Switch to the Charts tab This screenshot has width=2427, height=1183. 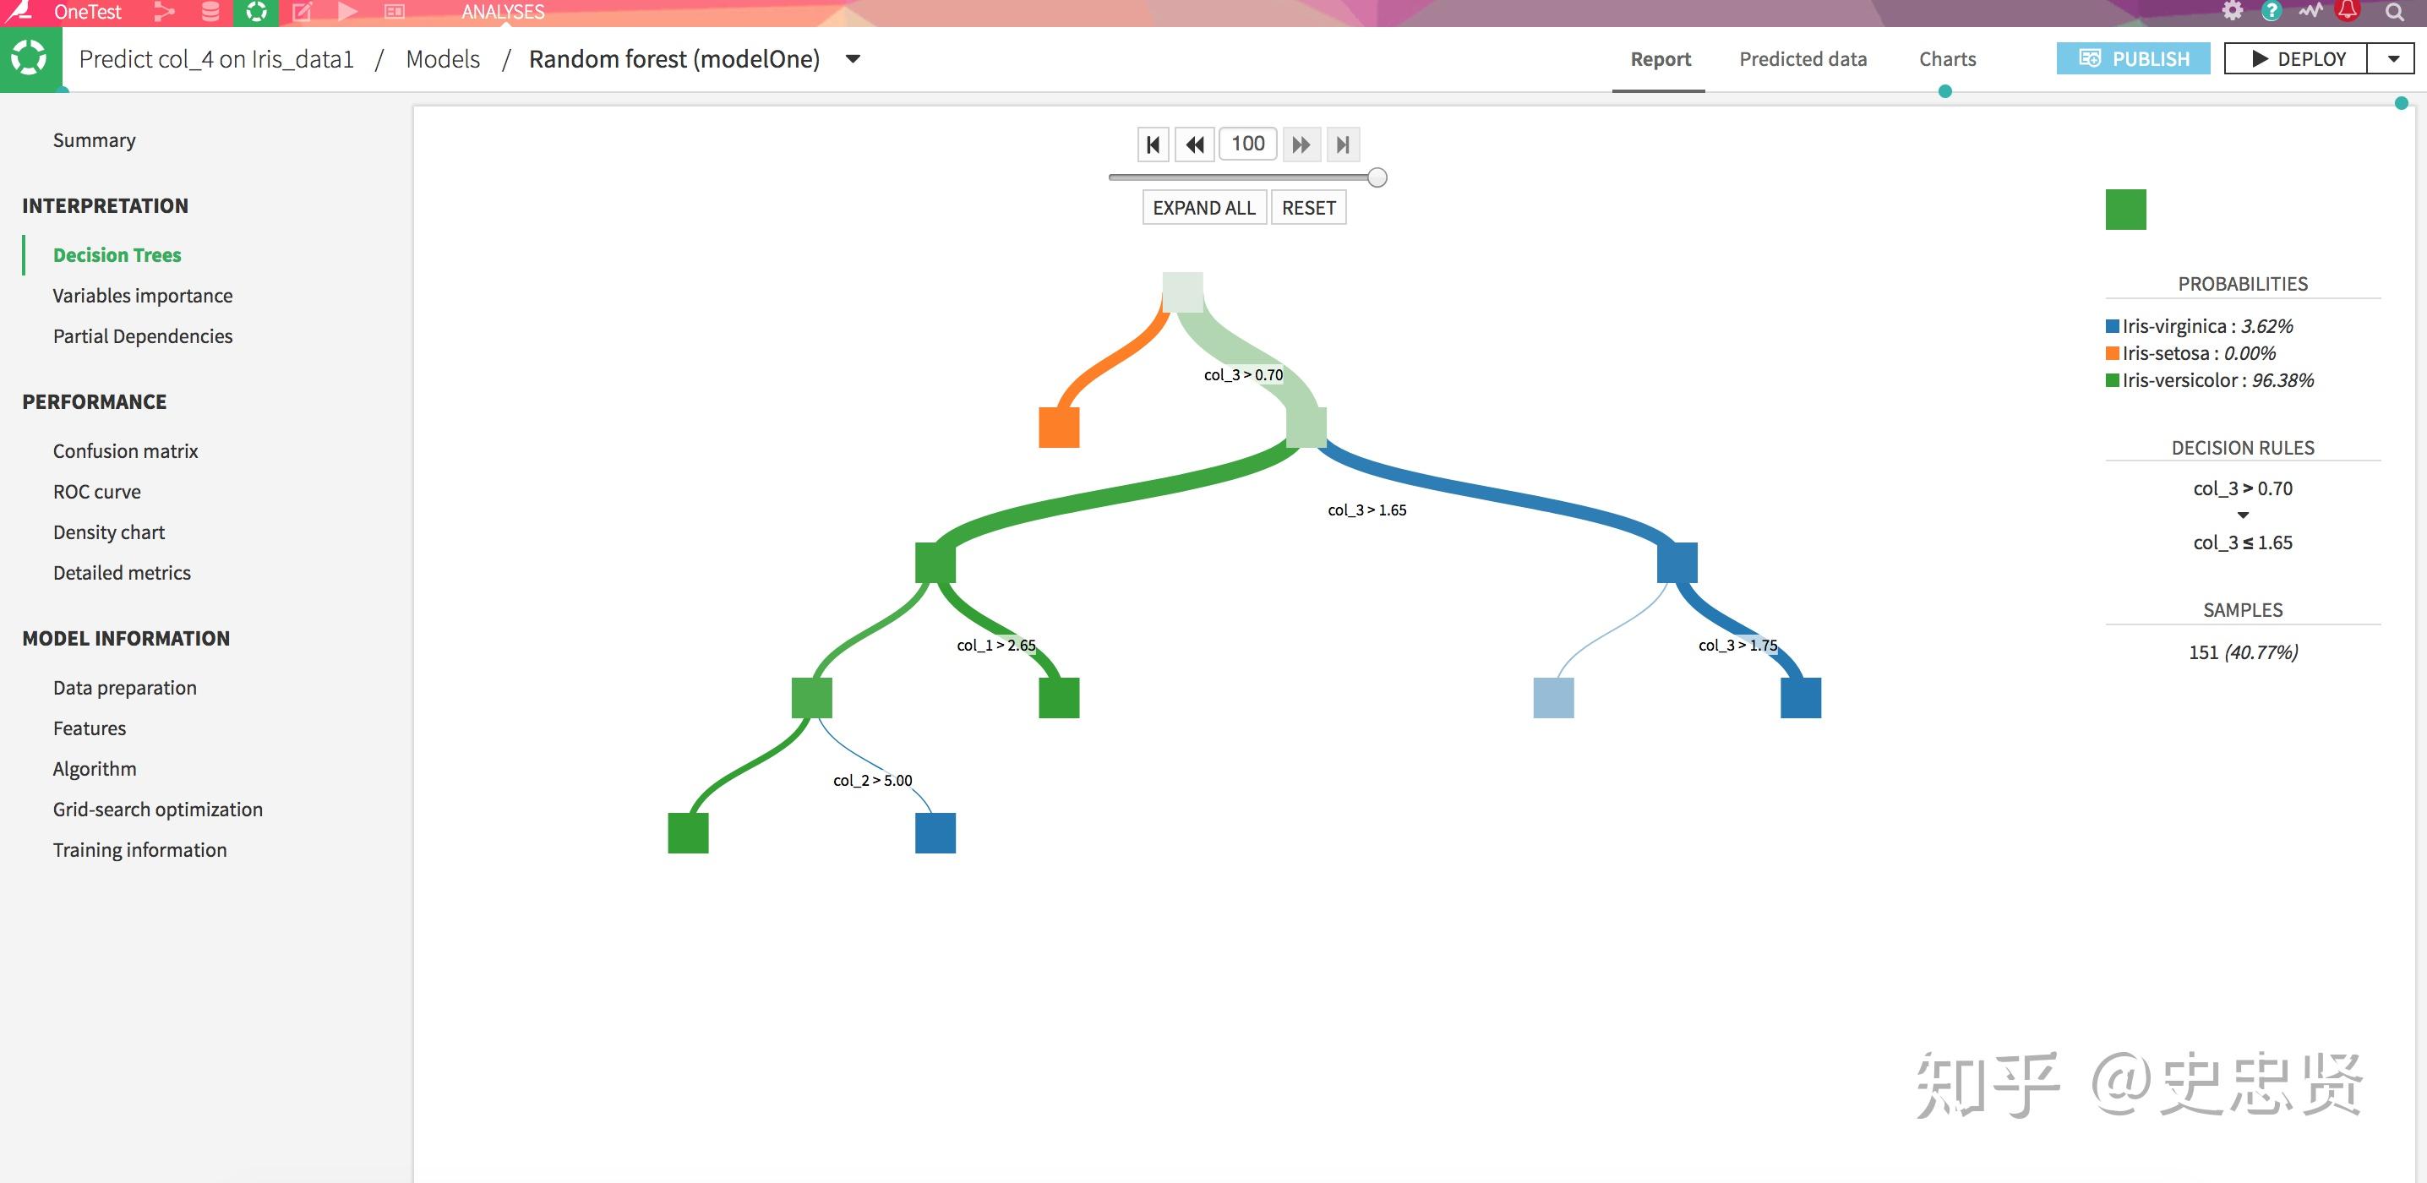(1947, 59)
